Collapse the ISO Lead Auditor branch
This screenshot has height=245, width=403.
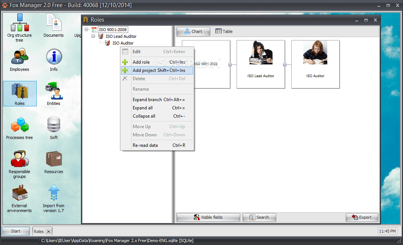94,36
